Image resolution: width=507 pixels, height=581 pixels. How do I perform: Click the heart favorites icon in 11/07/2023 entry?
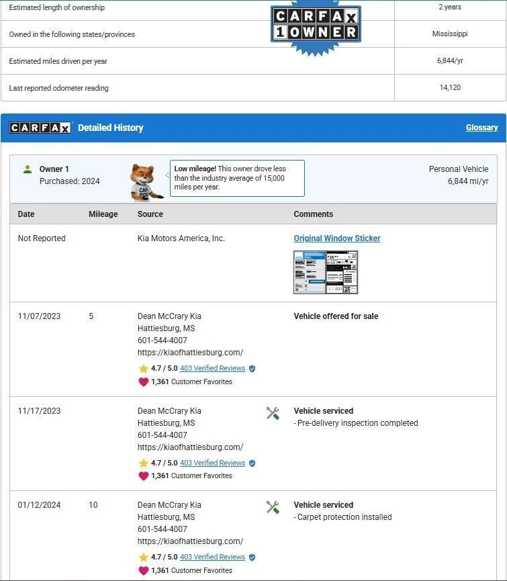143,382
